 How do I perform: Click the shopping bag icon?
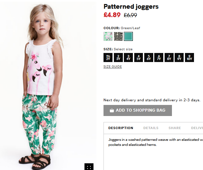[112, 110]
